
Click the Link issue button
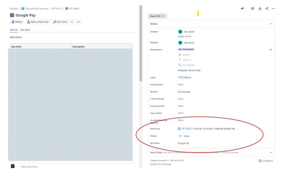60,22
